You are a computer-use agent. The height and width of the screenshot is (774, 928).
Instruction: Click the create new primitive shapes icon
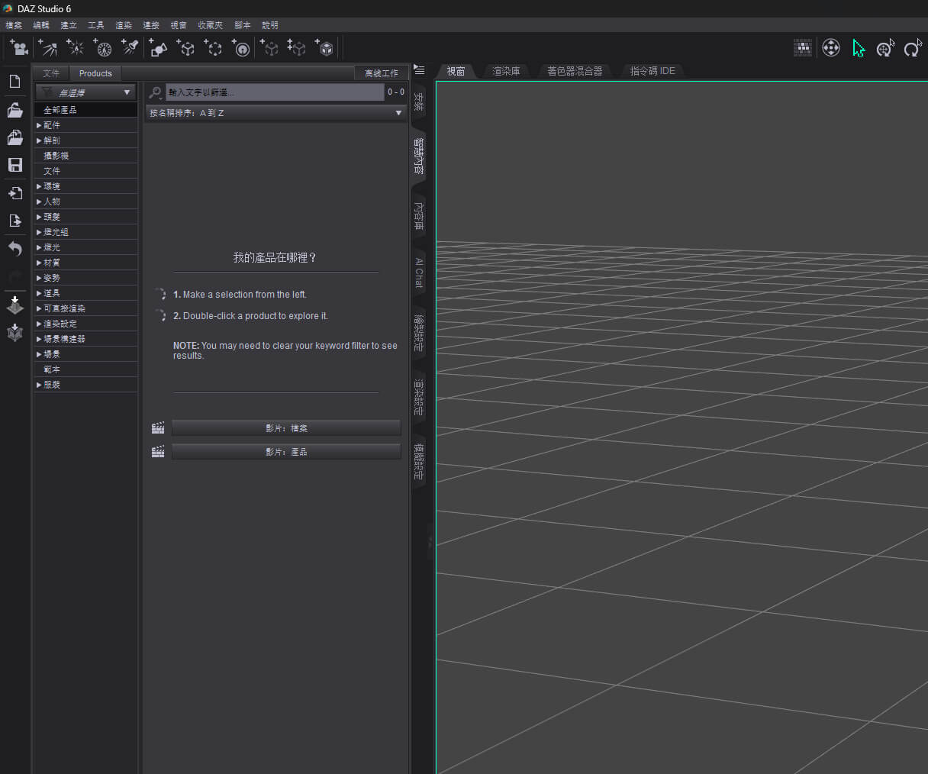158,48
